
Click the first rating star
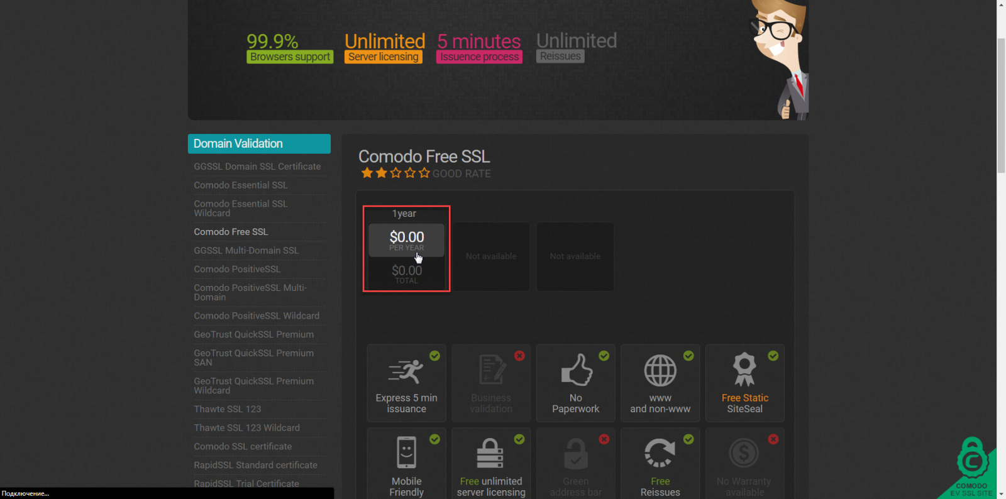point(367,173)
